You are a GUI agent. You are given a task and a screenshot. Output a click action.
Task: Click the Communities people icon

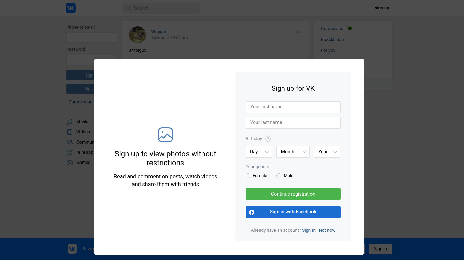pos(70,142)
